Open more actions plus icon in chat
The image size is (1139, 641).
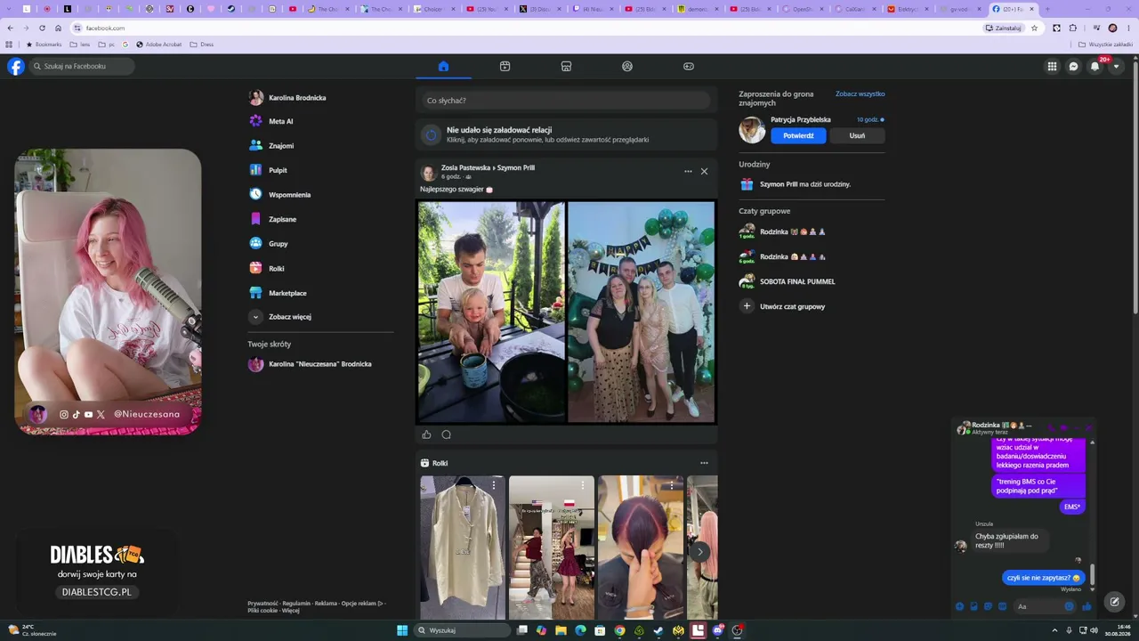click(x=959, y=606)
